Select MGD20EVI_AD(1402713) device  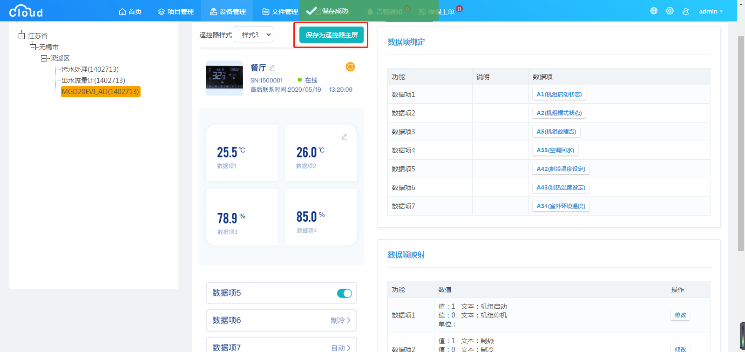click(101, 92)
